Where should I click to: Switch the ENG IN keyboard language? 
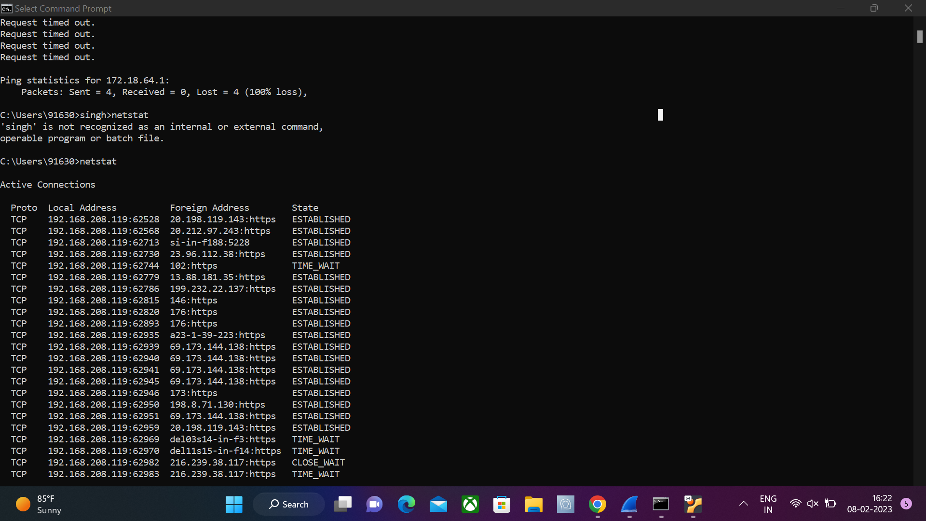pos(768,504)
